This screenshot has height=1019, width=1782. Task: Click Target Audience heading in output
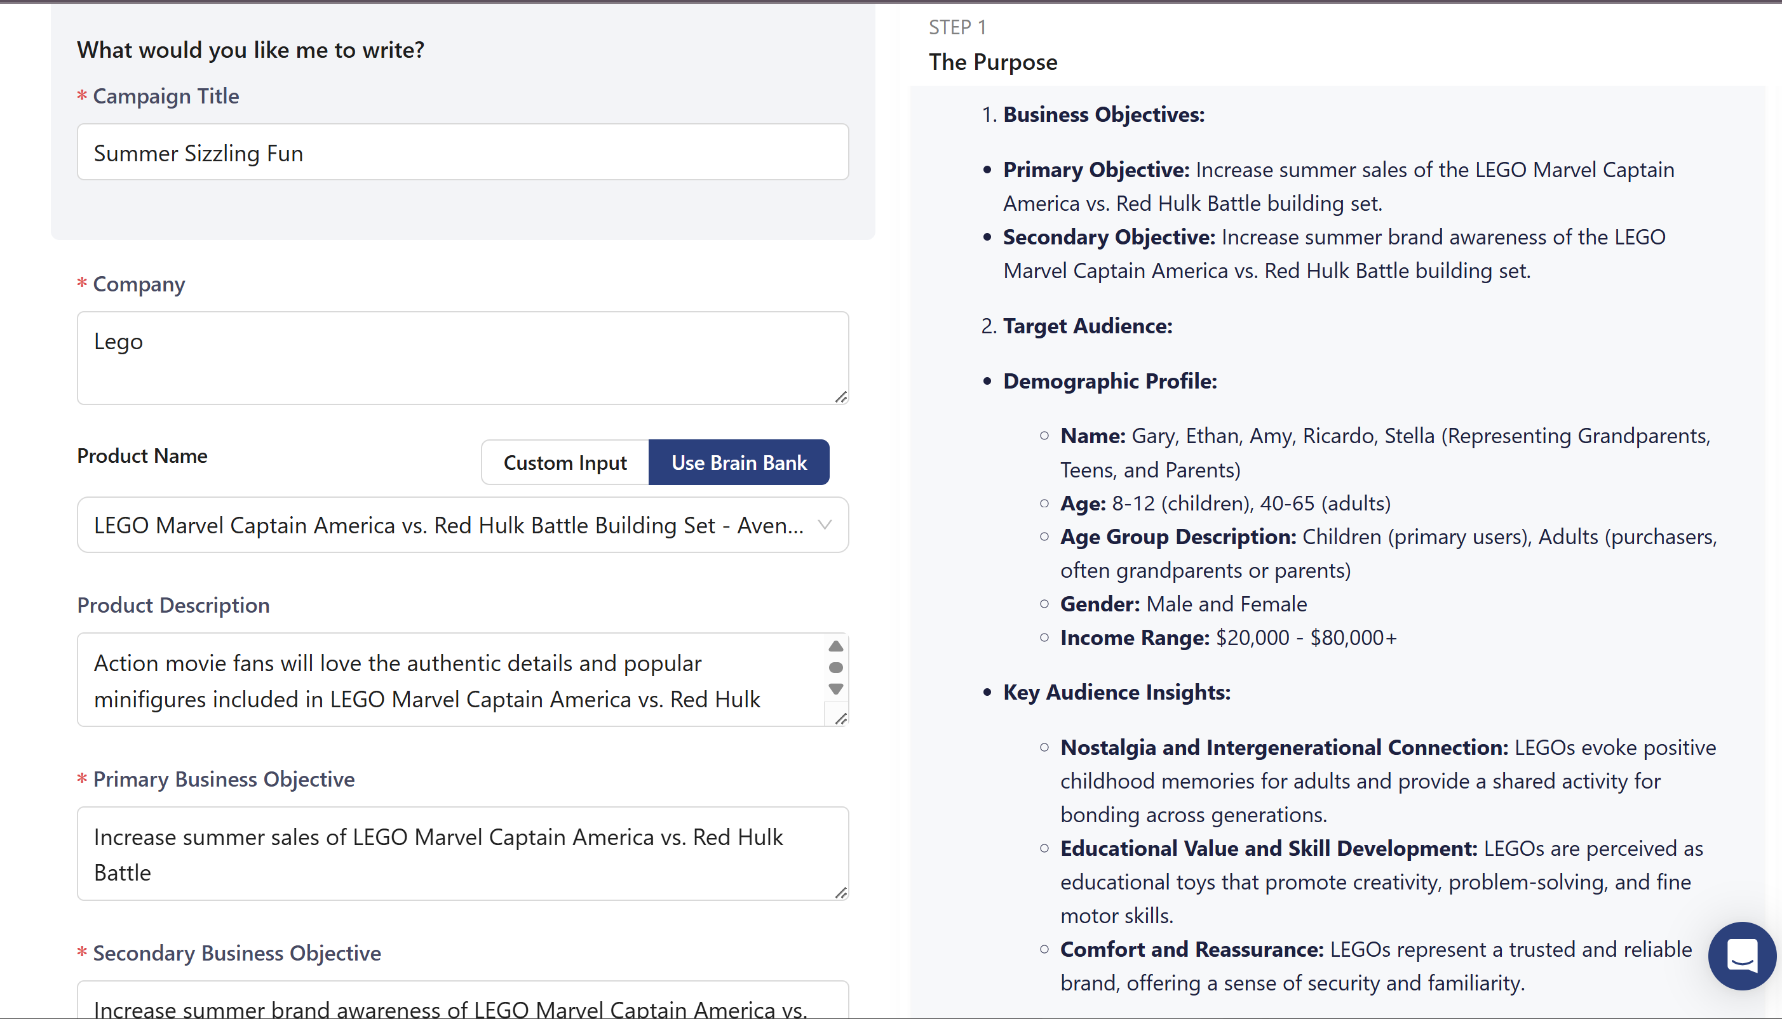1087,326
